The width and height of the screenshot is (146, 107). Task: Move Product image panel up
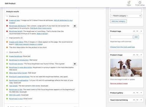(x=134, y=55)
